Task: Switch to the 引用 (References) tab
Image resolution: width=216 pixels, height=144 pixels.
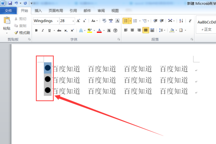Action: pyautogui.click(x=73, y=11)
